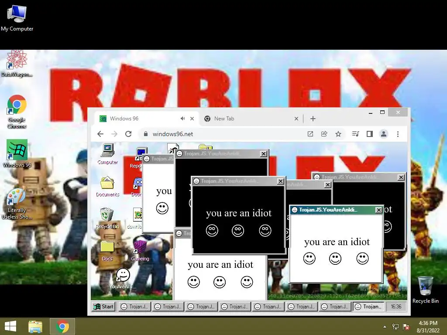Screen dimensions: 447x335
Task: Open Chrome's three-dot menu
Action: pos(398,134)
